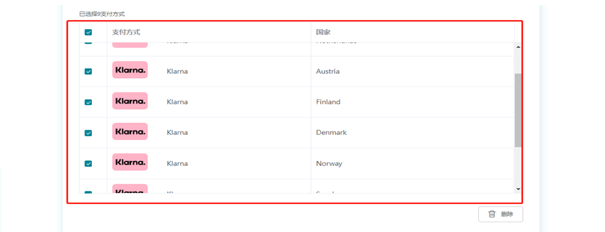
Task: Click the scrollbar up arrow
Action: click(x=518, y=47)
